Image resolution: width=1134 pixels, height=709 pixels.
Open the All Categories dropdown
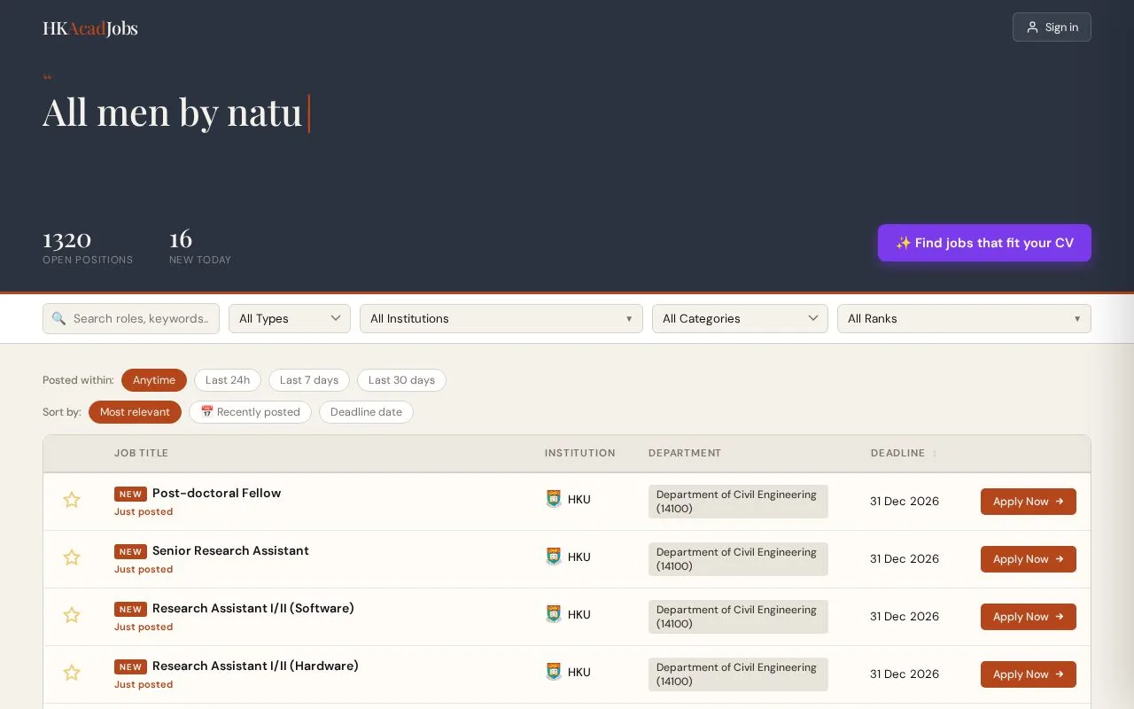click(740, 319)
